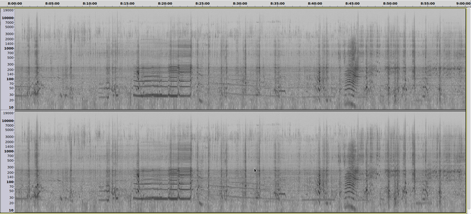Viewport: 471px width, 214px height.
Task: Click 100 on the top channel vertical ruler
Action: point(10,79)
